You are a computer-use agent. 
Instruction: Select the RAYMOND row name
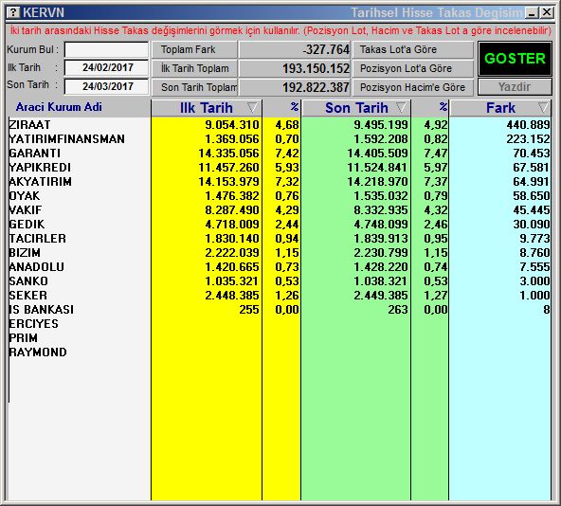tap(38, 352)
